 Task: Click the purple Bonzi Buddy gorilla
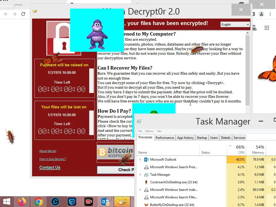pos(97,34)
